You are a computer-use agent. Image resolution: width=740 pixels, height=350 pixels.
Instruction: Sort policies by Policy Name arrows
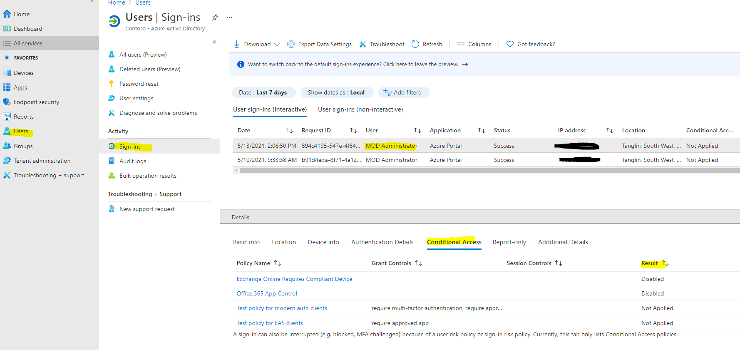[x=278, y=263]
